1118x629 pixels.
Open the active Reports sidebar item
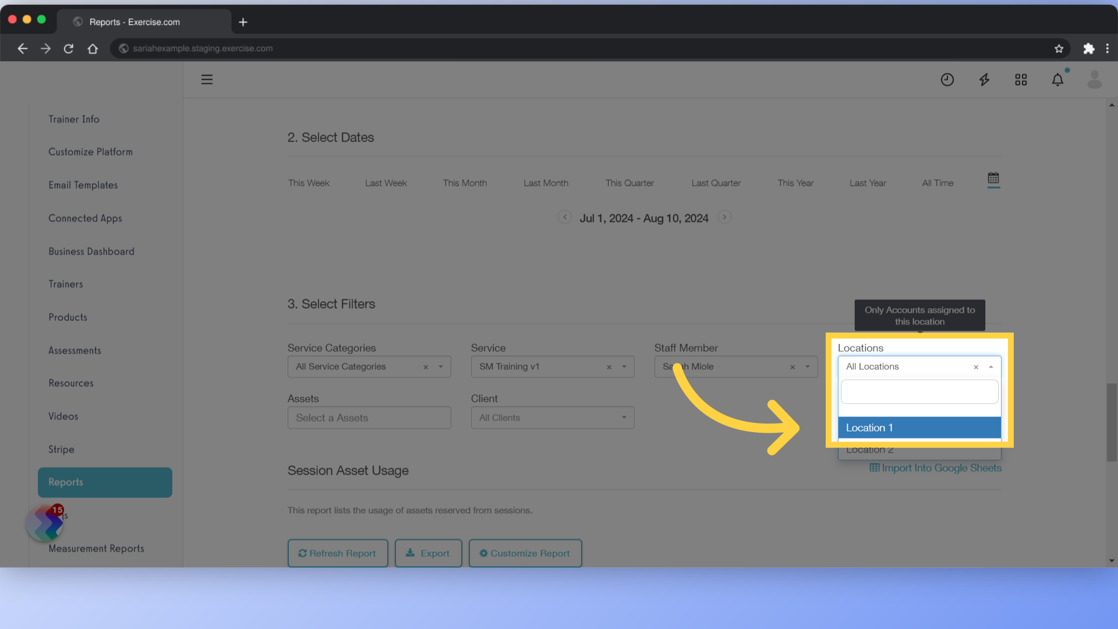[x=105, y=482]
